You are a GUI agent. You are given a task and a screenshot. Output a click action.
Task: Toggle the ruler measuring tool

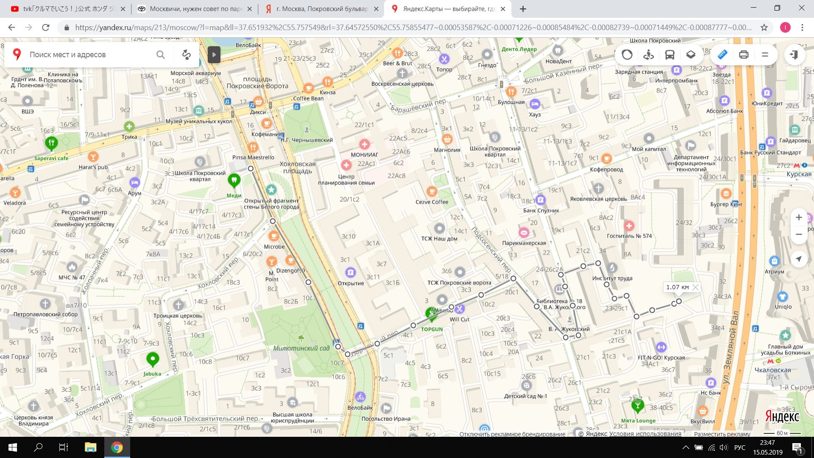pos(722,54)
